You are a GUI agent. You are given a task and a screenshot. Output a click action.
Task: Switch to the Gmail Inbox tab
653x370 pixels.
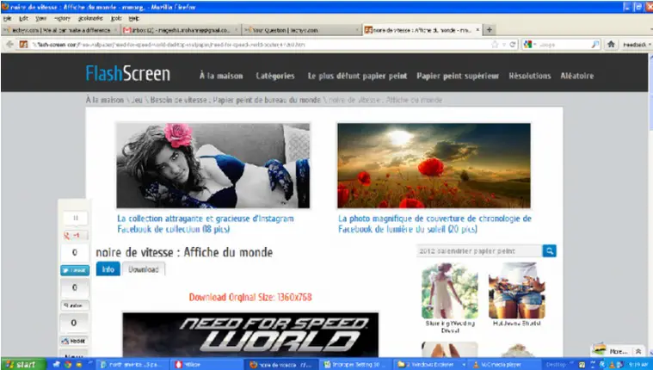tap(181, 30)
